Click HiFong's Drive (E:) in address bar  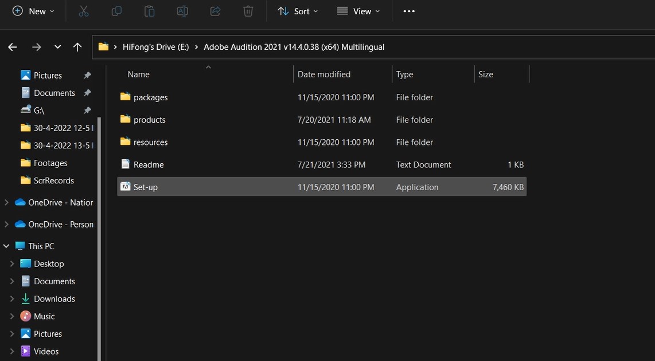155,47
